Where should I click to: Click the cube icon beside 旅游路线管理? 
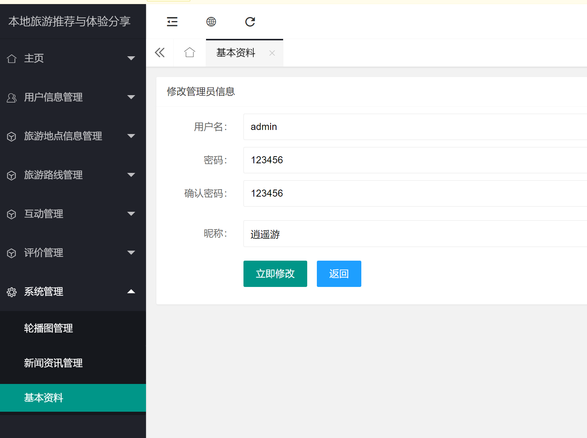coord(11,175)
